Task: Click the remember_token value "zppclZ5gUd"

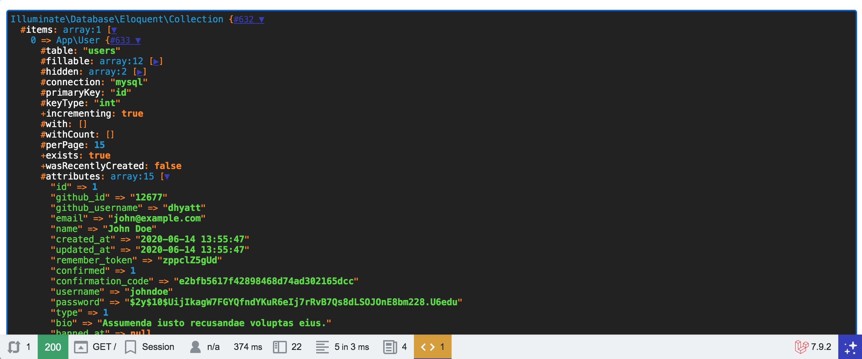Action: [190, 261]
